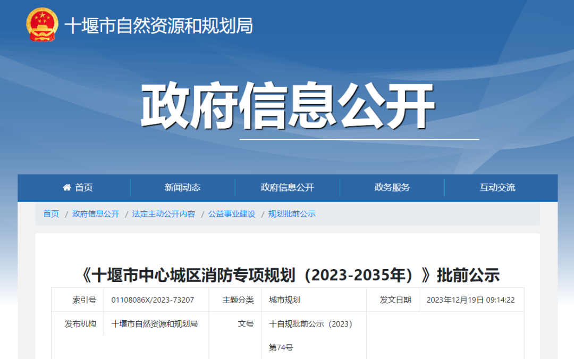Click the 政府信息公开 banner heading

pos(288,106)
